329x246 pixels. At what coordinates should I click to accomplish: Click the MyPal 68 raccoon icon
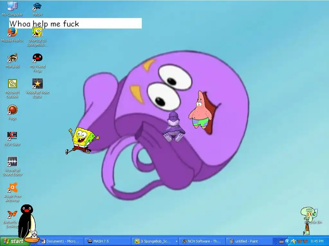[13, 61]
